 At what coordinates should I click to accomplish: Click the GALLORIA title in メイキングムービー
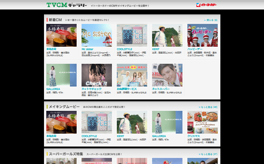[x=159, y=136]
